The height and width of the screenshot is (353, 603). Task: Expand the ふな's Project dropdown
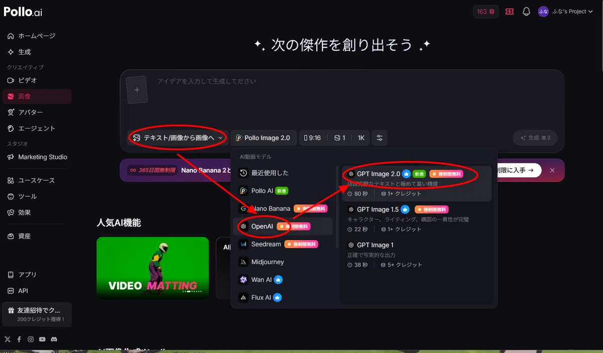(x=572, y=12)
